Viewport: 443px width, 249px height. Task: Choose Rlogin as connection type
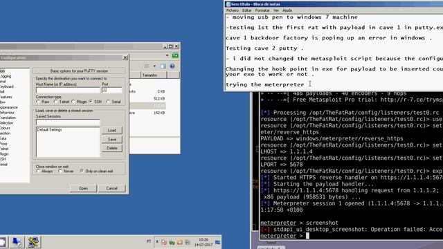click(x=73, y=102)
